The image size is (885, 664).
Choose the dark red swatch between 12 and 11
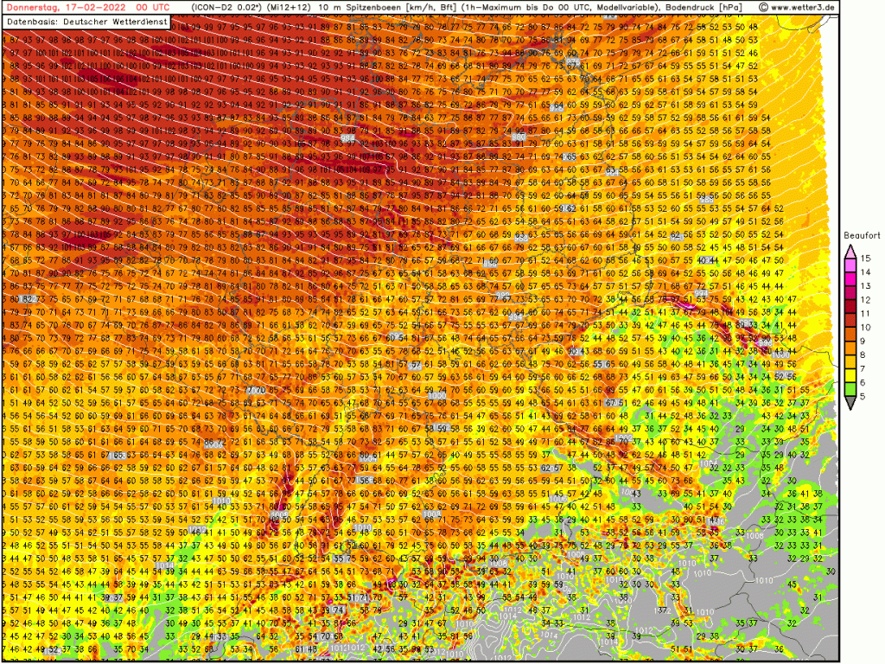[x=850, y=306]
